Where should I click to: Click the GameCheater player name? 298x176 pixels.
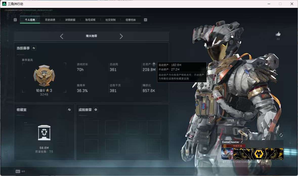[230, 142]
